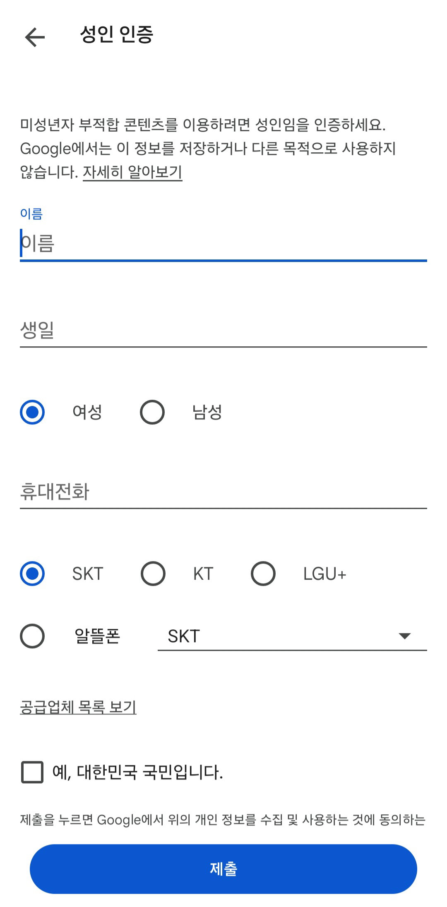Check the 대한민국 국민입니다 checkbox
The image size is (447, 907).
coord(32,772)
